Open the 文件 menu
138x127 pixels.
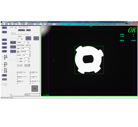coord(3,24)
